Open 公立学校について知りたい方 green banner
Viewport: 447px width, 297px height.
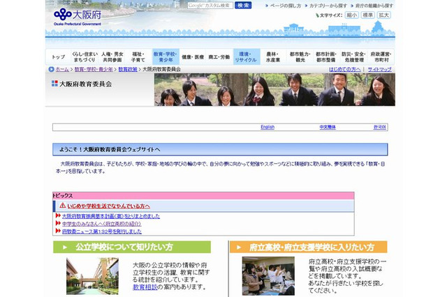[132, 247]
